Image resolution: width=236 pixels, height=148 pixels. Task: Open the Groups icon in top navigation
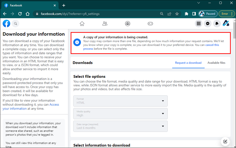(x=128, y=24)
